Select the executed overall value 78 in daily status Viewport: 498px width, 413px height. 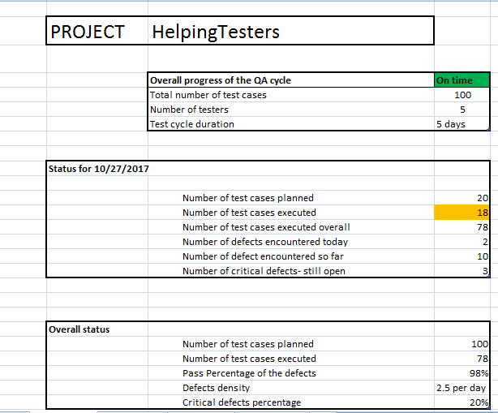[462, 227]
